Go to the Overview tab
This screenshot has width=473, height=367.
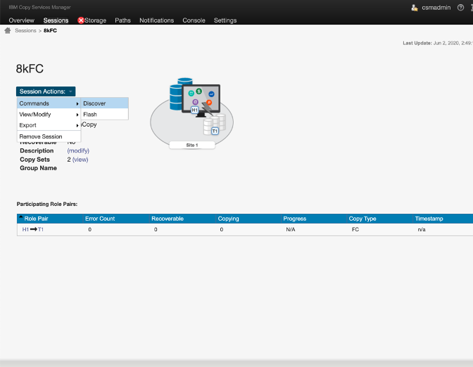click(x=21, y=20)
